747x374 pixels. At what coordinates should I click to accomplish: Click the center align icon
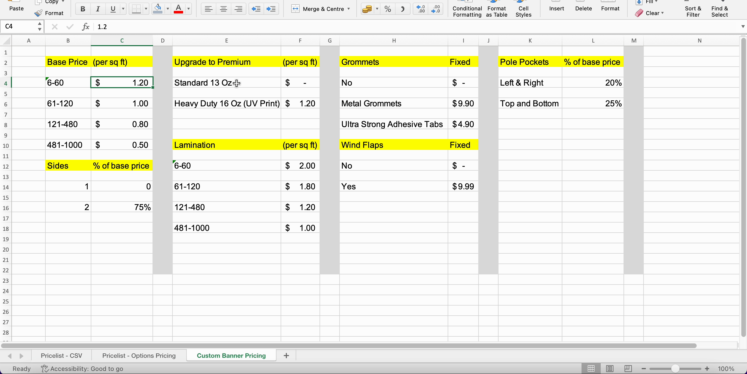tap(223, 9)
